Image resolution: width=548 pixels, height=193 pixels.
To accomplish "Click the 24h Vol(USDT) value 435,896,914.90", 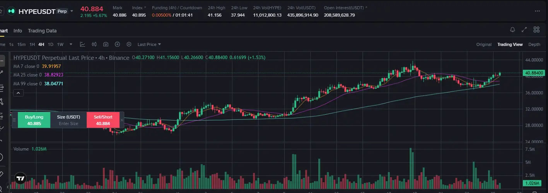I will pos(303,15).
